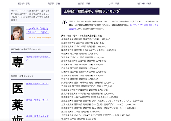This screenshot has width=171, height=121.
Task: Open 専門学校・学費 in top navigation
Action: [x=144, y=3]
